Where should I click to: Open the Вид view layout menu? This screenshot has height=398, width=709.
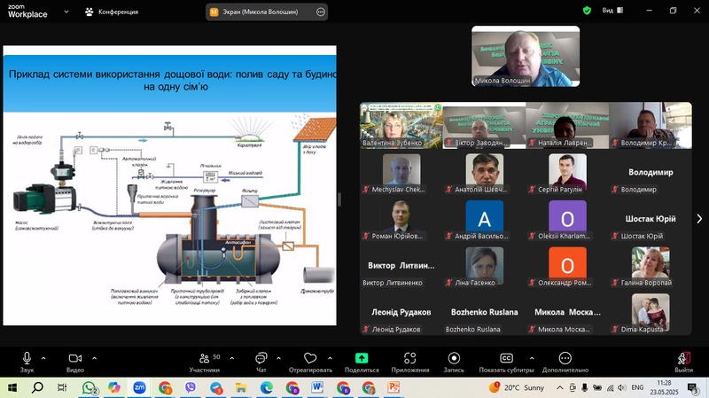(x=612, y=11)
